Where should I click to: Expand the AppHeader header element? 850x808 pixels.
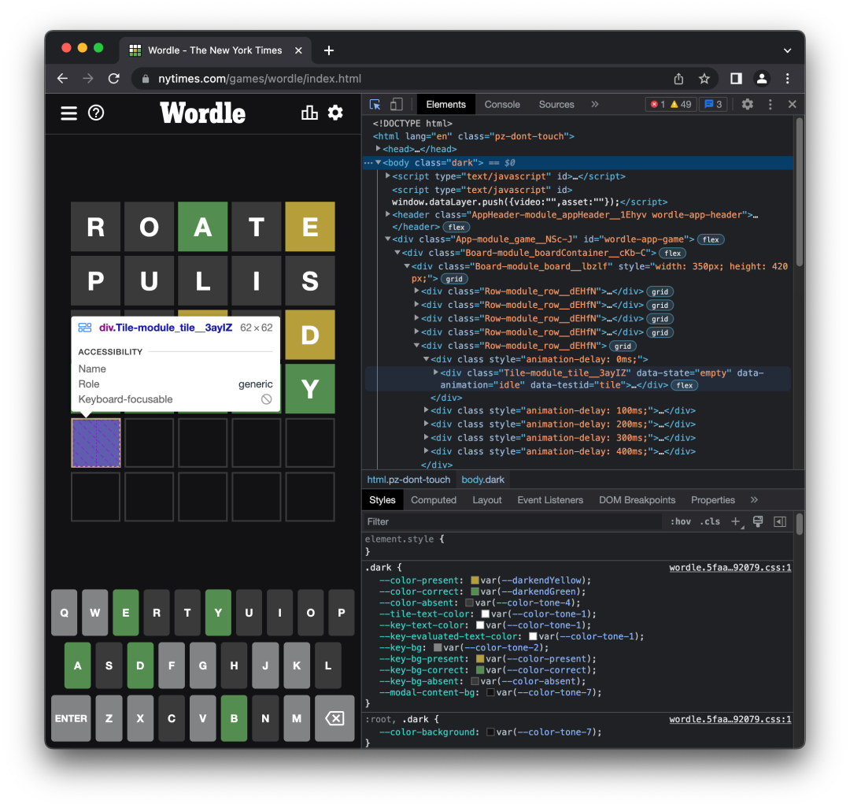(x=388, y=215)
